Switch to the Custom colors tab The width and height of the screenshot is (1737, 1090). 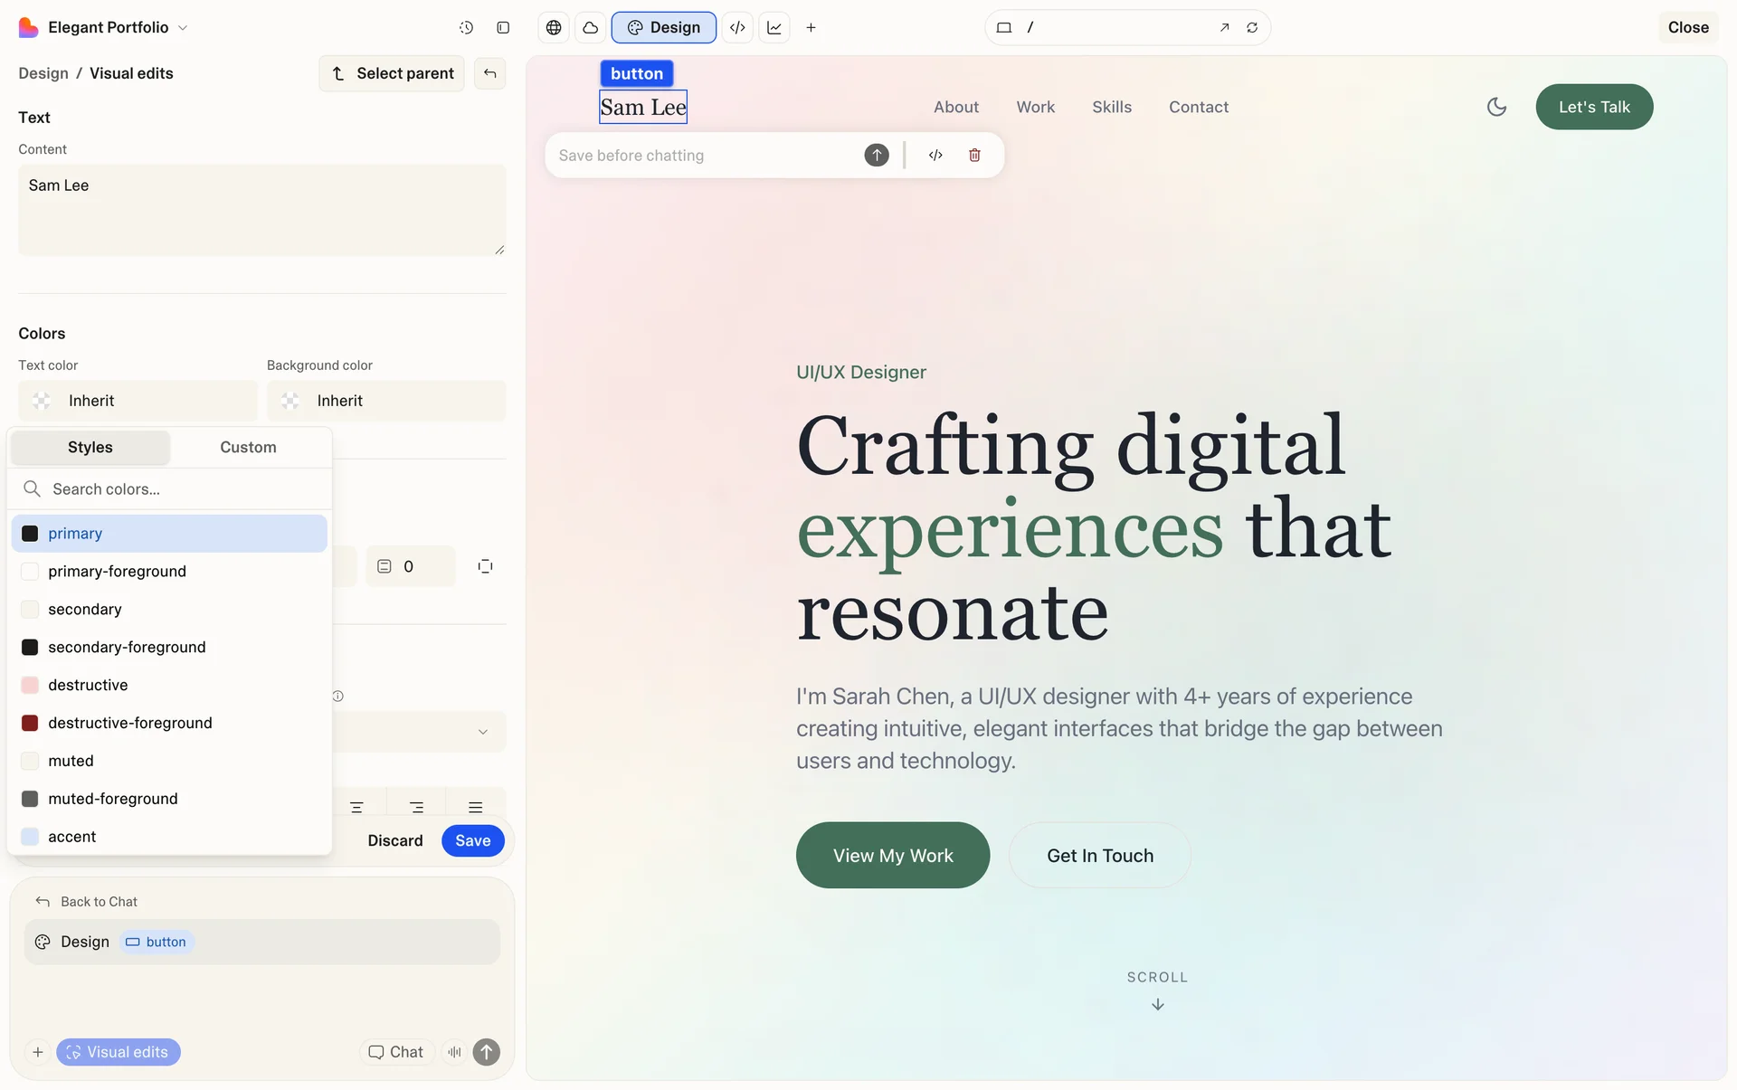(x=248, y=447)
